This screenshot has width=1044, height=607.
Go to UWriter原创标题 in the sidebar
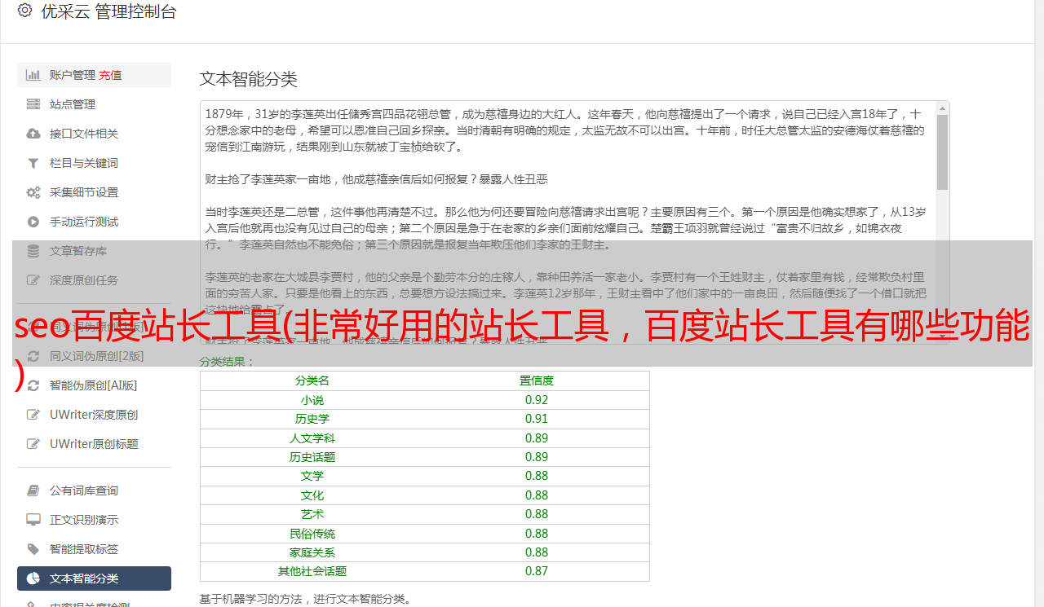tap(94, 444)
